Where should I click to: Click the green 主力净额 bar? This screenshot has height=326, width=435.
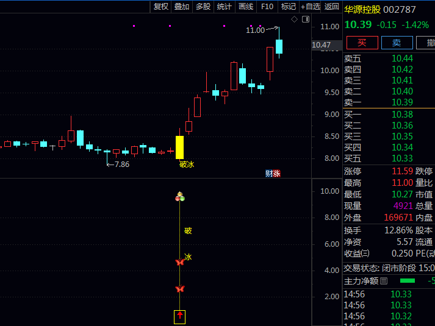point(408,281)
